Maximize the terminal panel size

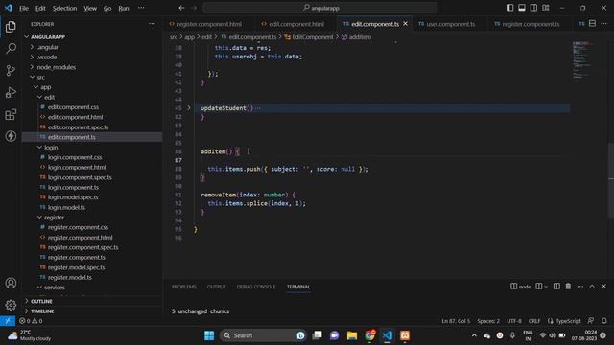[x=592, y=287]
